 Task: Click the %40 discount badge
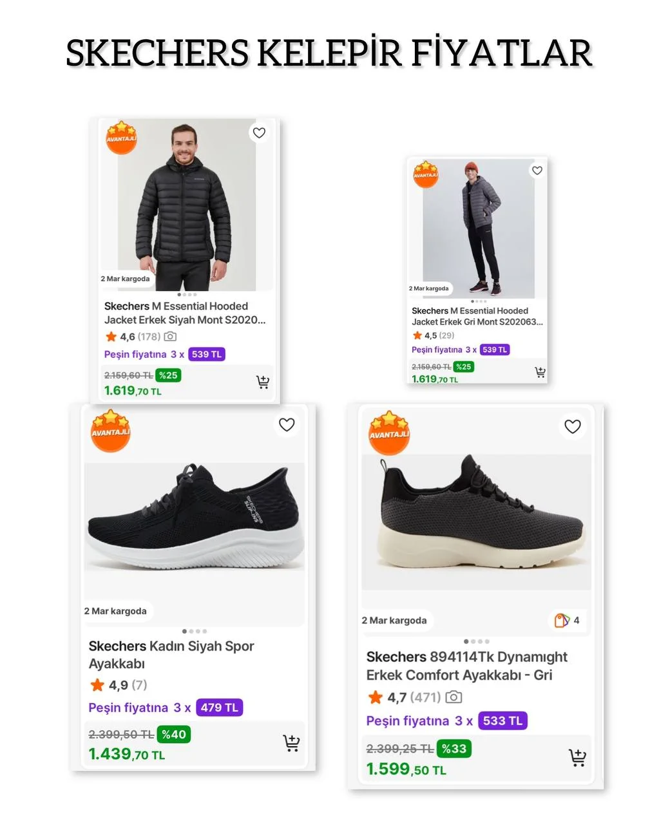173,735
